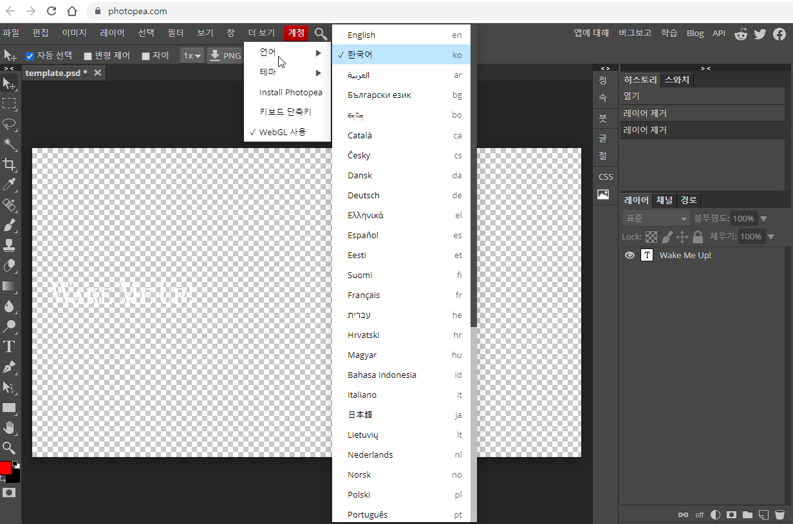The image size is (793, 524).
Task: Select the Spot Healing Brush tool
Action: click(x=9, y=205)
